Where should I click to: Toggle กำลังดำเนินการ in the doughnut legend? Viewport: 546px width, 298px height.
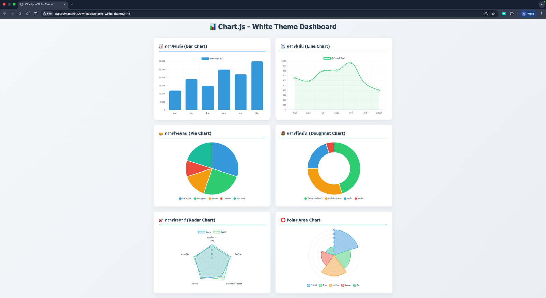(x=333, y=198)
